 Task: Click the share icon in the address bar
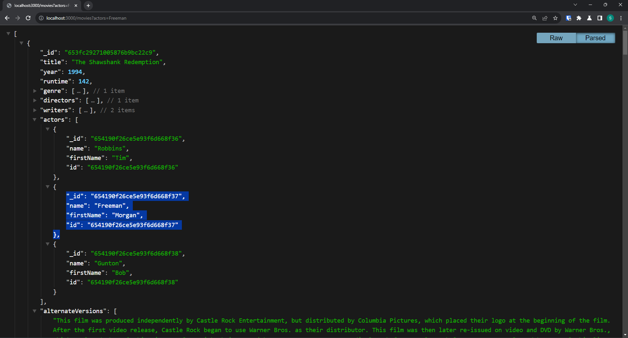coord(545,18)
